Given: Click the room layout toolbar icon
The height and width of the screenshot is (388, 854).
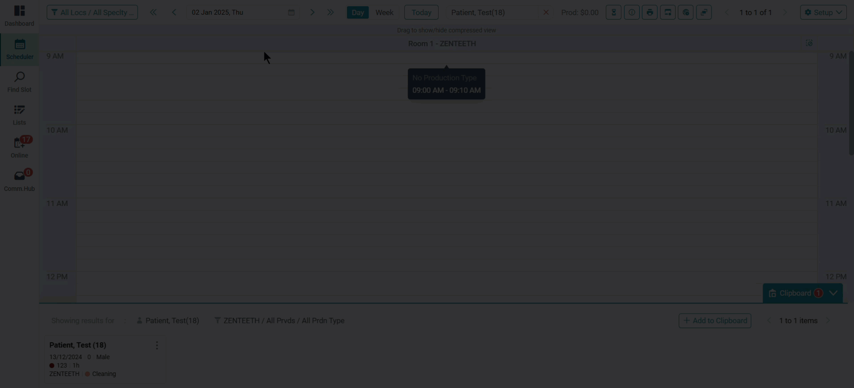Looking at the screenshot, I should point(668,12).
